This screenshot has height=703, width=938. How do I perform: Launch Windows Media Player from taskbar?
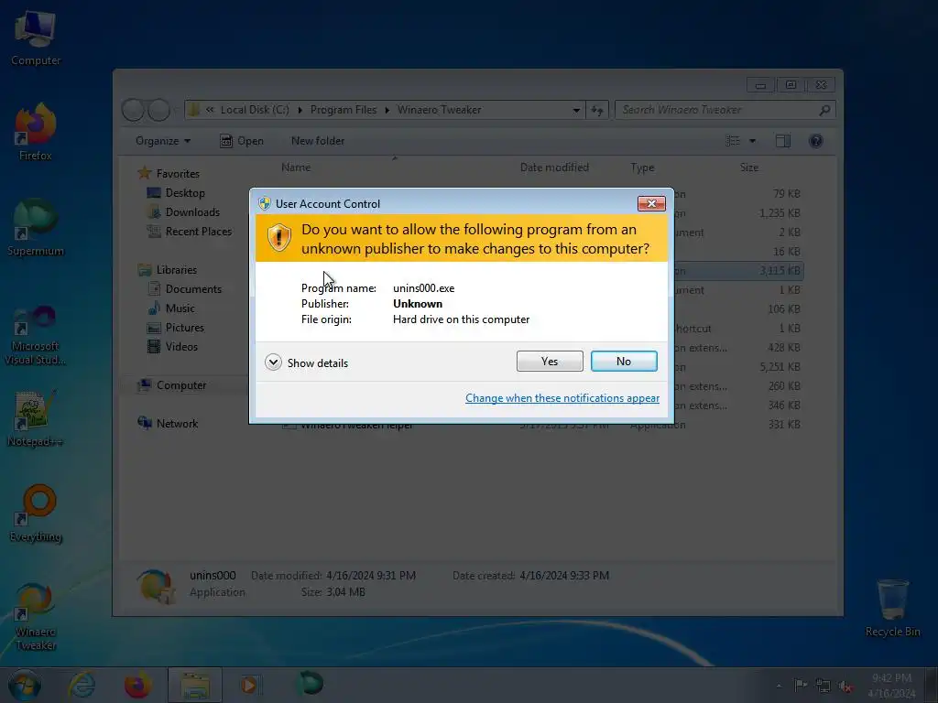[249, 685]
